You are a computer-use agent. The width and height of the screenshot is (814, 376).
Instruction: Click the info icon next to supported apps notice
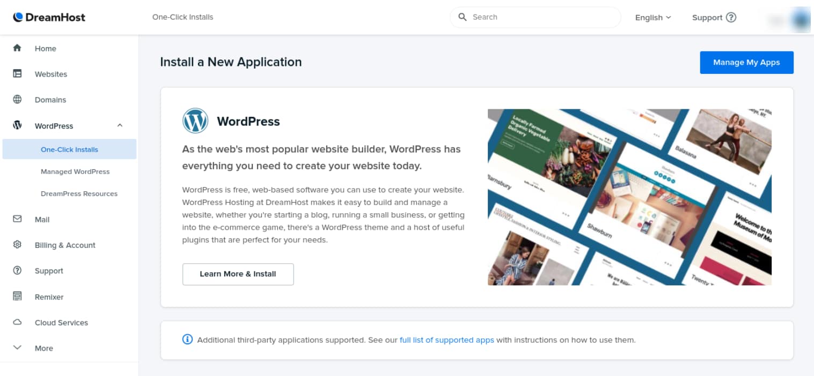point(187,340)
